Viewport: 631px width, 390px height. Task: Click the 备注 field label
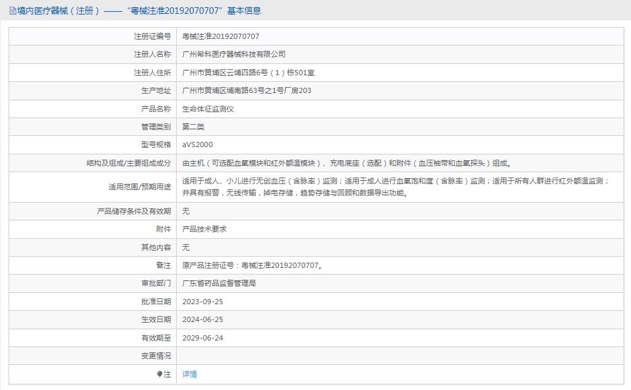164,265
